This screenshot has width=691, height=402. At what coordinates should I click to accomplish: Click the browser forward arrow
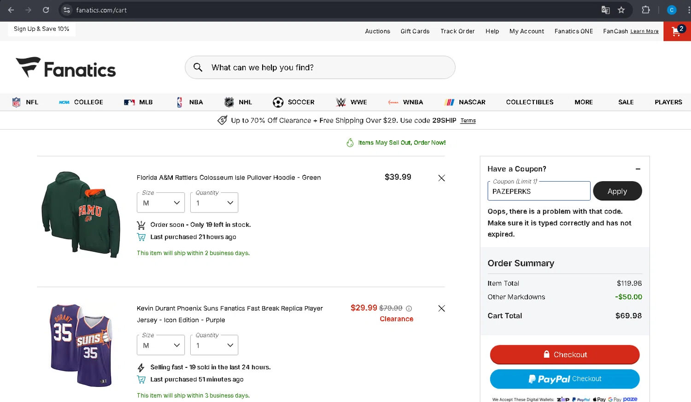pyautogui.click(x=29, y=10)
